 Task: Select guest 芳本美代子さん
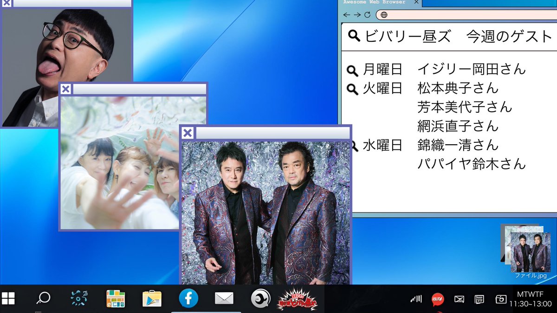click(465, 107)
